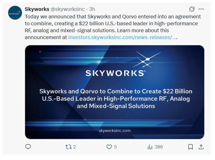Open the post via the 3h timestamp
The width and height of the screenshot is (215, 160).
pos(92,9)
